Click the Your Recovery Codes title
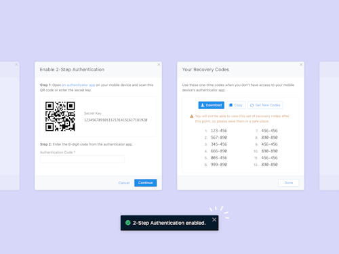Viewport: 339px width, 254px height. 205,70
